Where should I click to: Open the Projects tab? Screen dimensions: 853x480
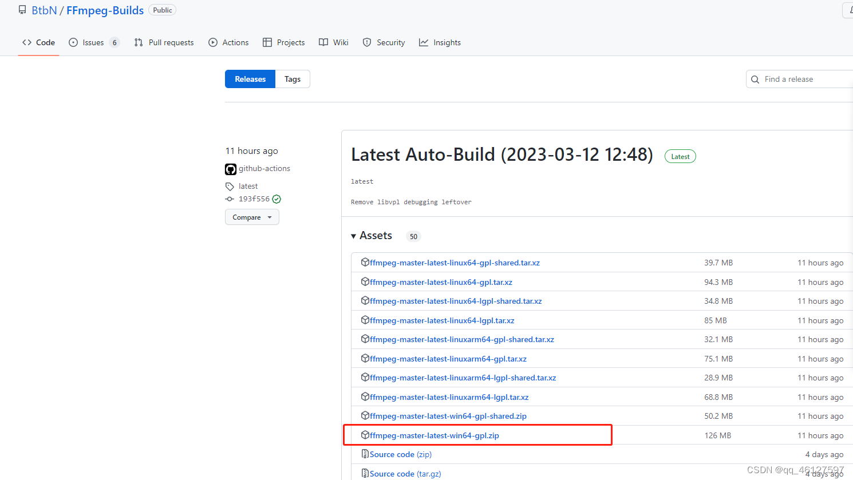[x=283, y=42]
